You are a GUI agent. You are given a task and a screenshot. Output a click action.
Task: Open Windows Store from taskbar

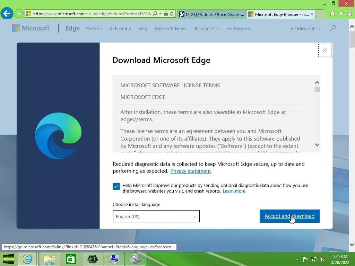(71, 259)
